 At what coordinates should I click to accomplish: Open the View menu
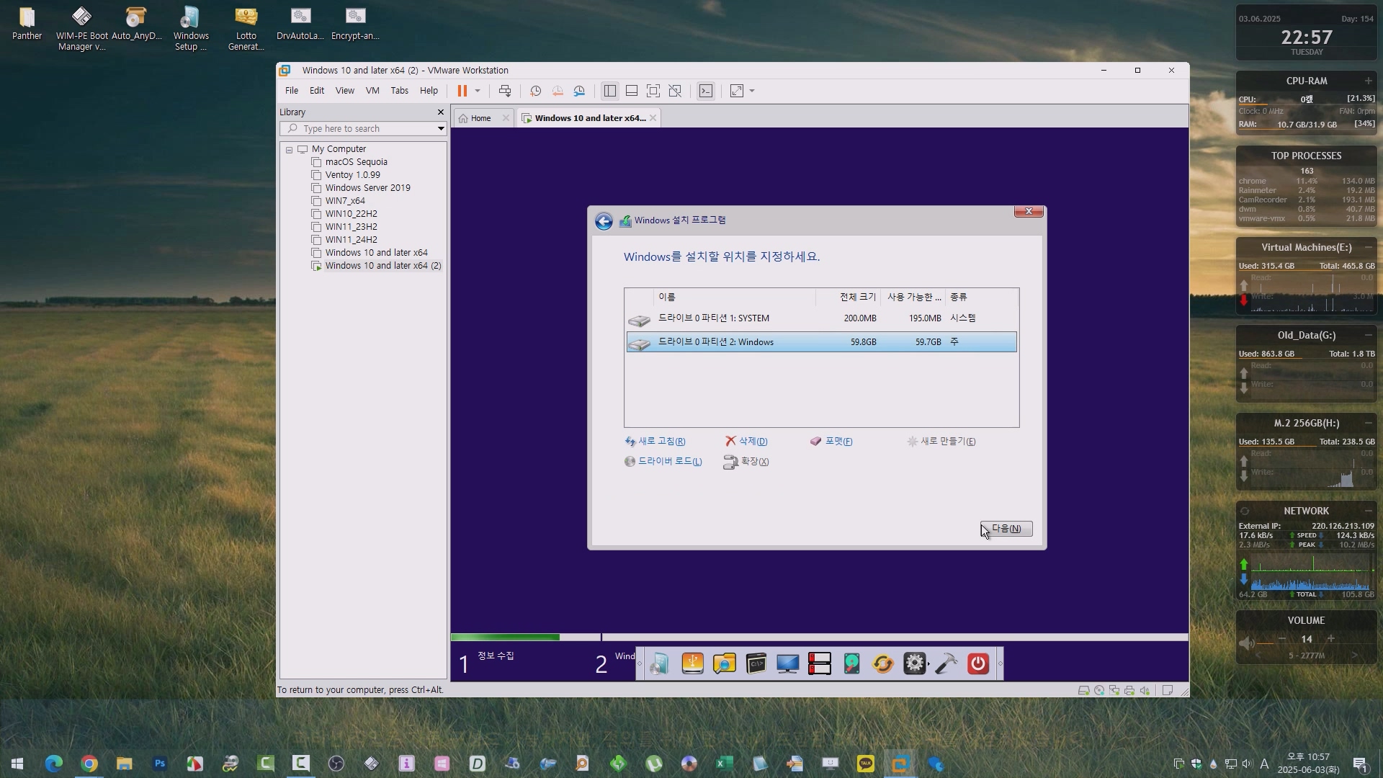(x=345, y=91)
